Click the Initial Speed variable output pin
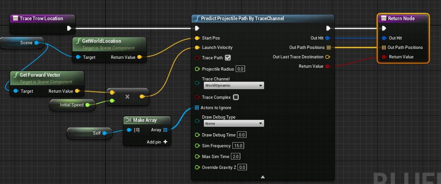This screenshot has height=184, width=441. (x=87, y=105)
